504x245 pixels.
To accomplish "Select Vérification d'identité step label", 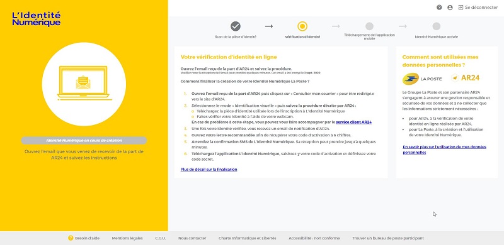I will pos(302,37).
